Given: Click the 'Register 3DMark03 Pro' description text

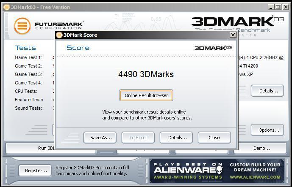Looking at the screenshot, I should [x=92, y=171].
